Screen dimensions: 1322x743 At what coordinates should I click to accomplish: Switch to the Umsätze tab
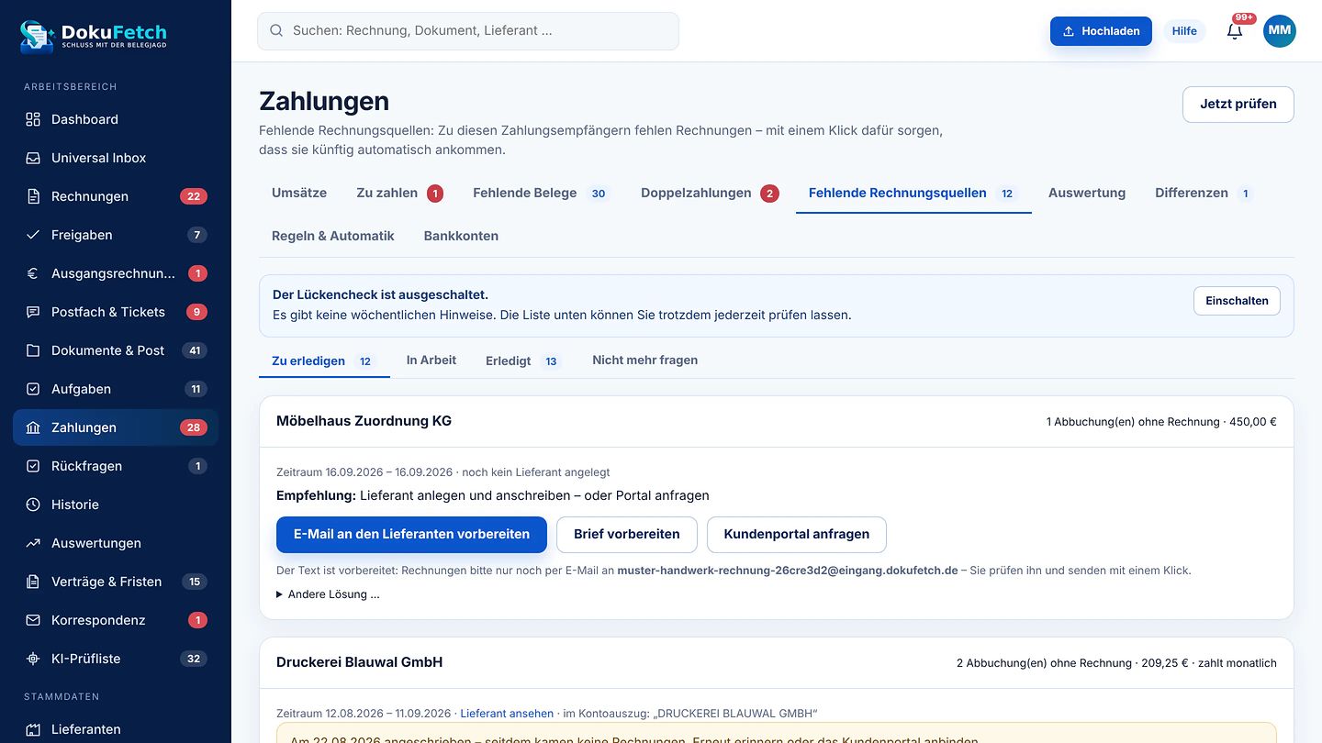tap(299, 193)
